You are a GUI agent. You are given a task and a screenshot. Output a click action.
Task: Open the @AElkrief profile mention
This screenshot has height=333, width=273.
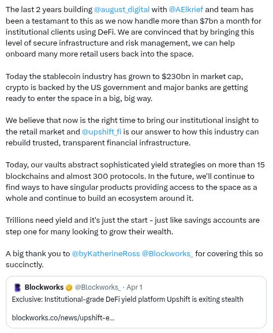pos(186,10)
